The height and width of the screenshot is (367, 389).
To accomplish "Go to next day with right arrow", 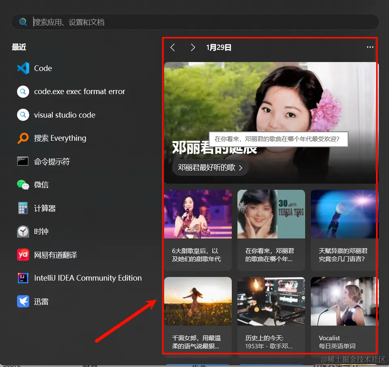I will click(x=193, y=47).
